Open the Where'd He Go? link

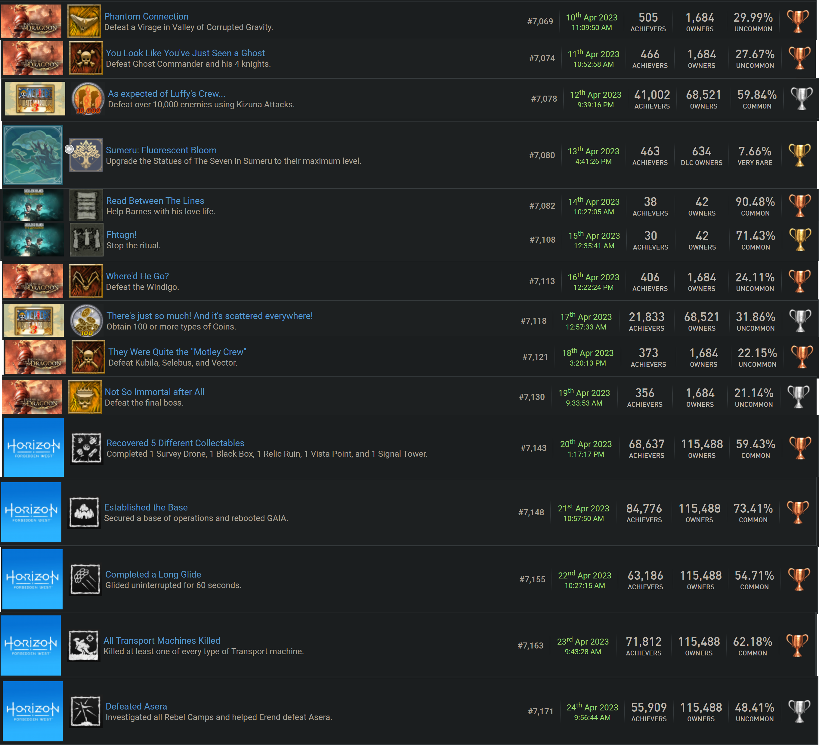click(x=137, y=276)
